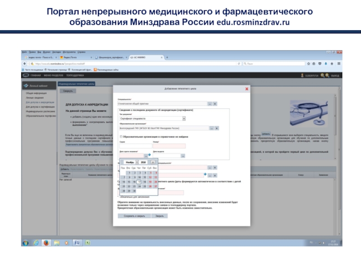Screen dimensions: 361x271
Task: Open Firefox from the Windows taskbar
Action: [x=46, y=243]
